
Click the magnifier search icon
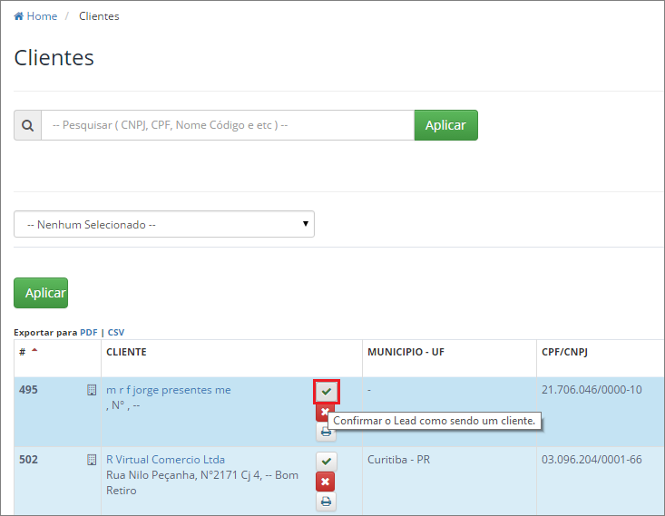coord(27,125)
